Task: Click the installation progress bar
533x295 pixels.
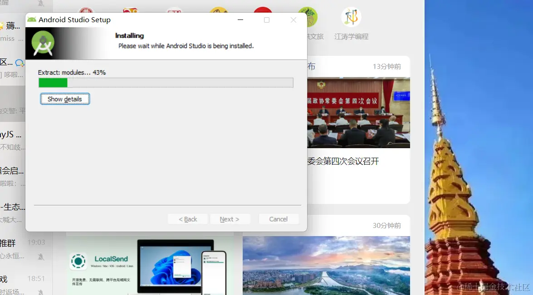Action: [166, 82]
